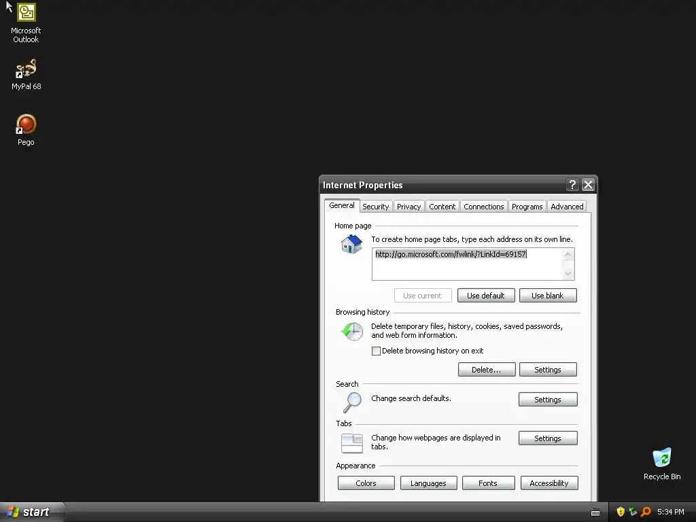Enable Delete browsing history on exit
696x522 pixels.
click(x=376, y=351)
